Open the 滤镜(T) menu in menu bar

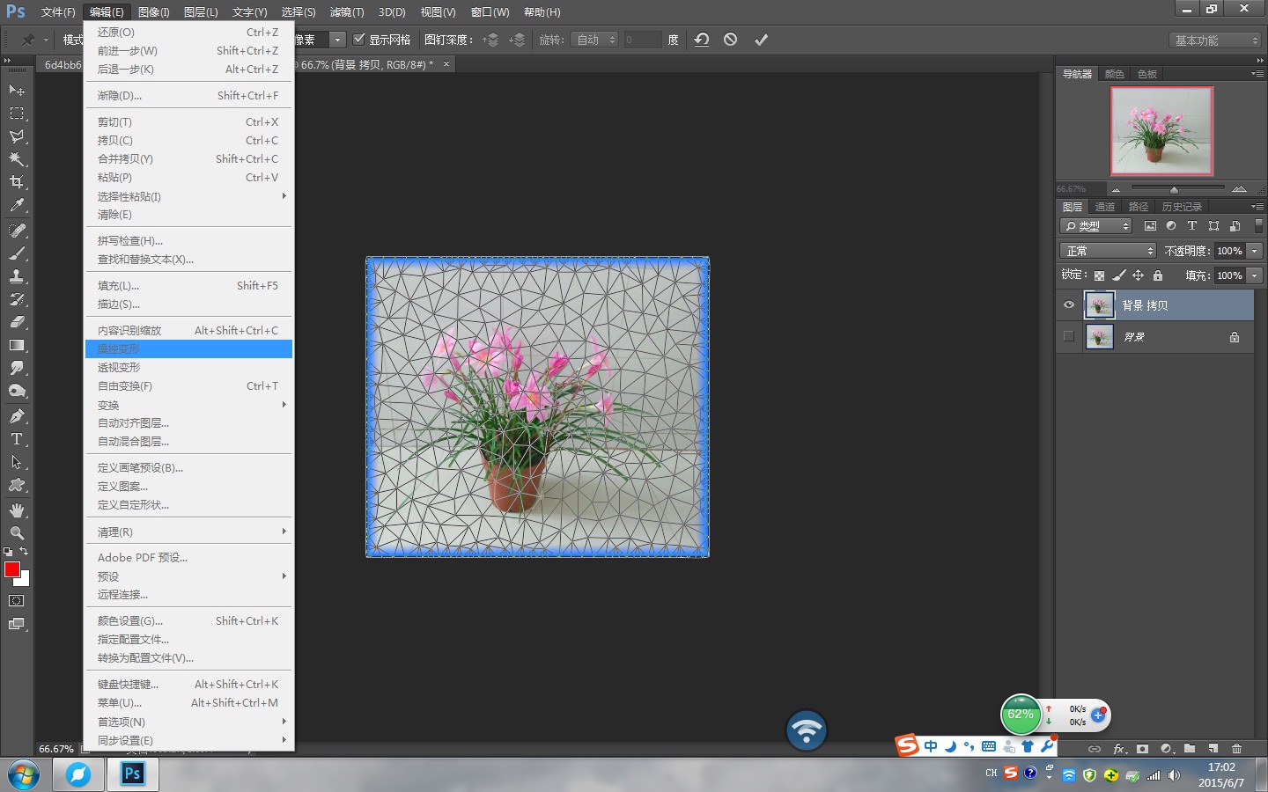346,12
